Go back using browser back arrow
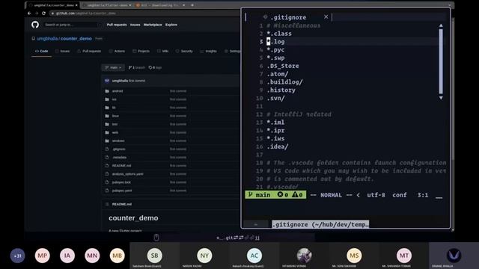Image resolution: width=479 pixels, height=269 pixels. (29, 13)
